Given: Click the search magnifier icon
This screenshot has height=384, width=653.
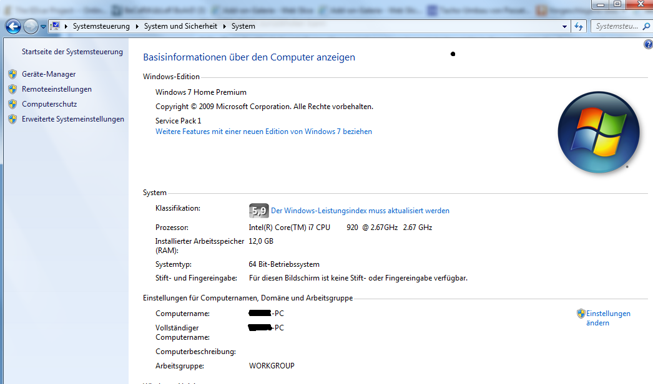Looking at the screenshot, I should 646,26.
